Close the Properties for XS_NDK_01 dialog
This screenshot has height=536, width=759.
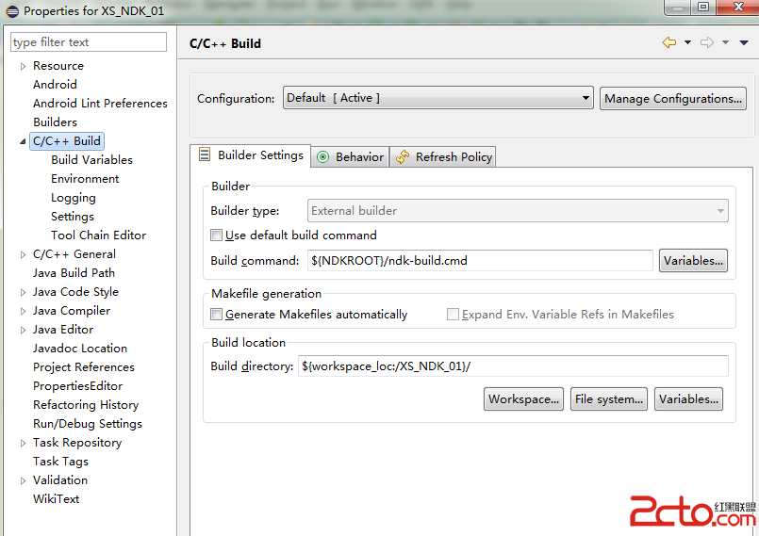737,8
